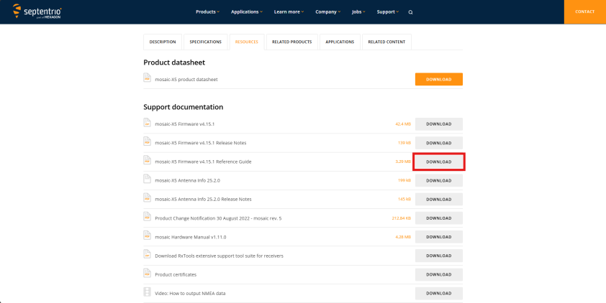Download RxTools support tool suite
Viewport: 606px width, 303px height.
[x=438, y=256]
